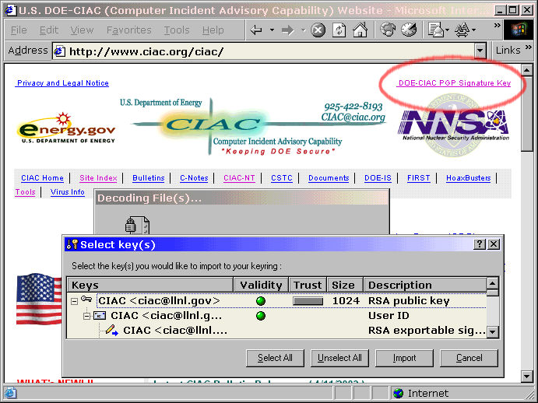Image resolution: width=538 pixels, height=403 pixels.
Task: Open the C-Notes link
Action: click(194, 178)
